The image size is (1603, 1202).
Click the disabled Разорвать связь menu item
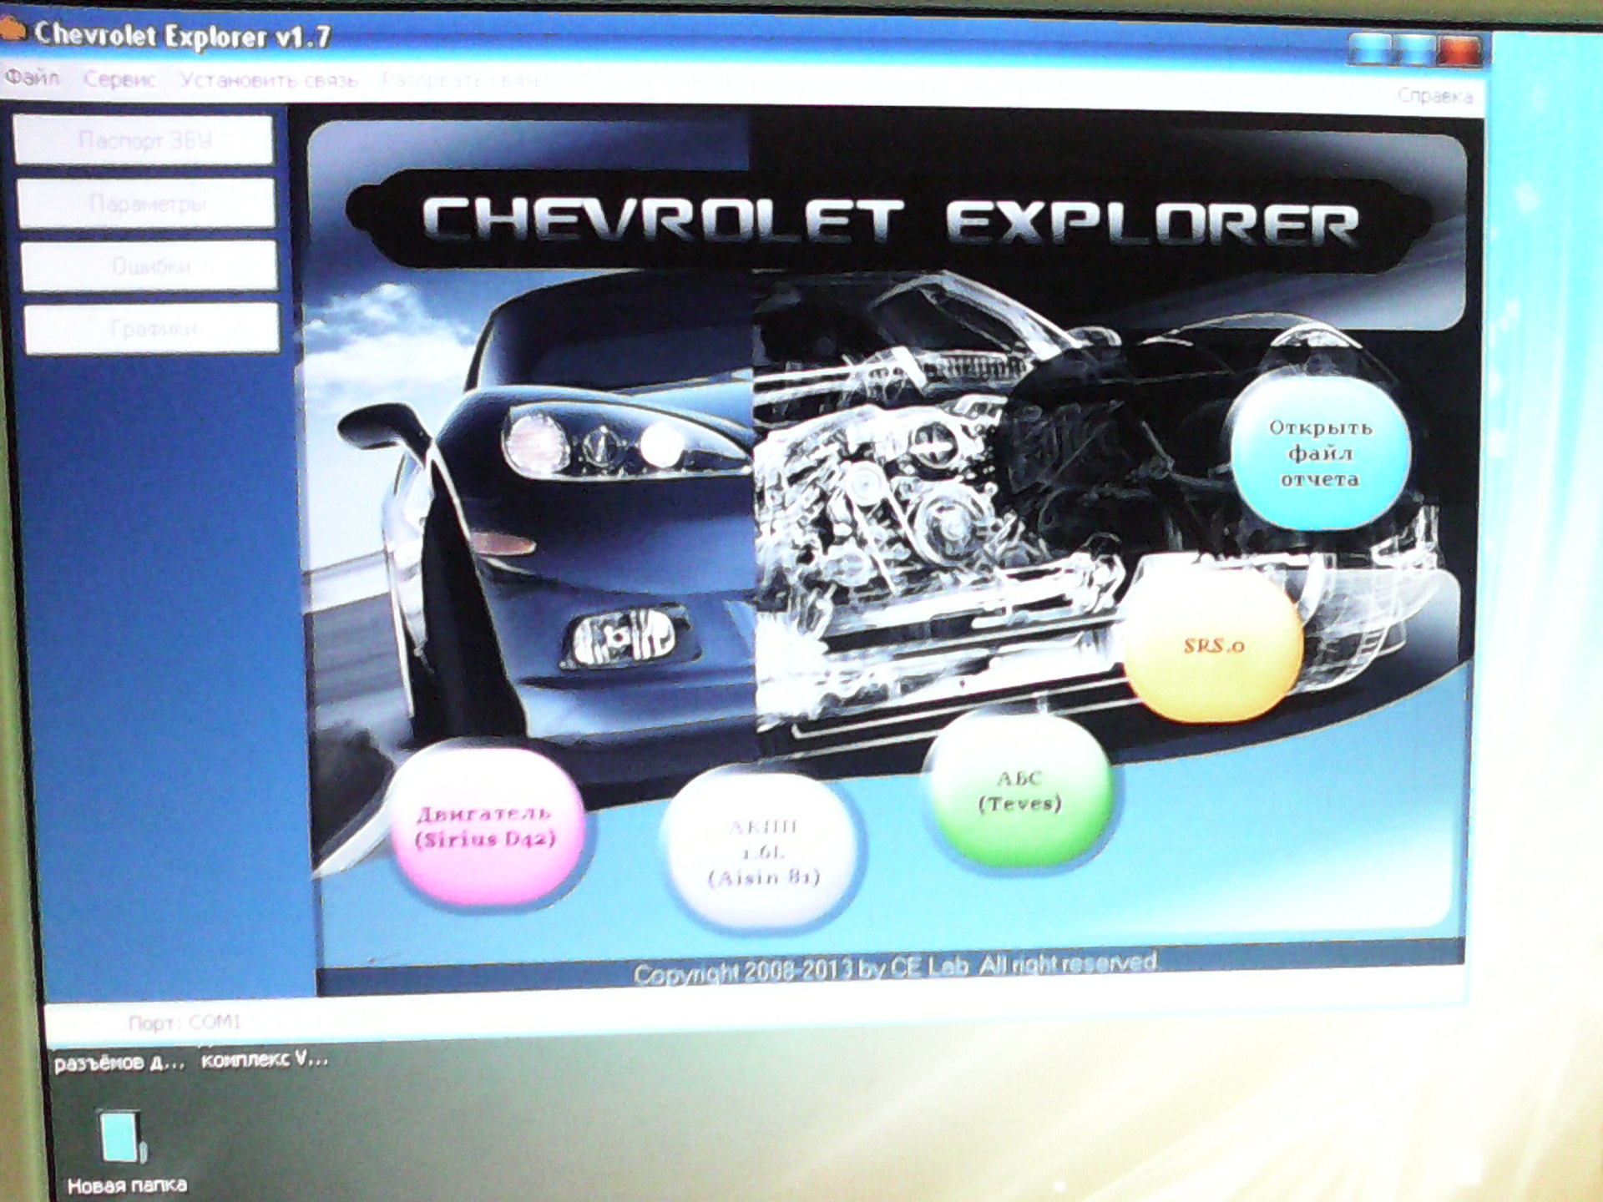coord(462,80)
